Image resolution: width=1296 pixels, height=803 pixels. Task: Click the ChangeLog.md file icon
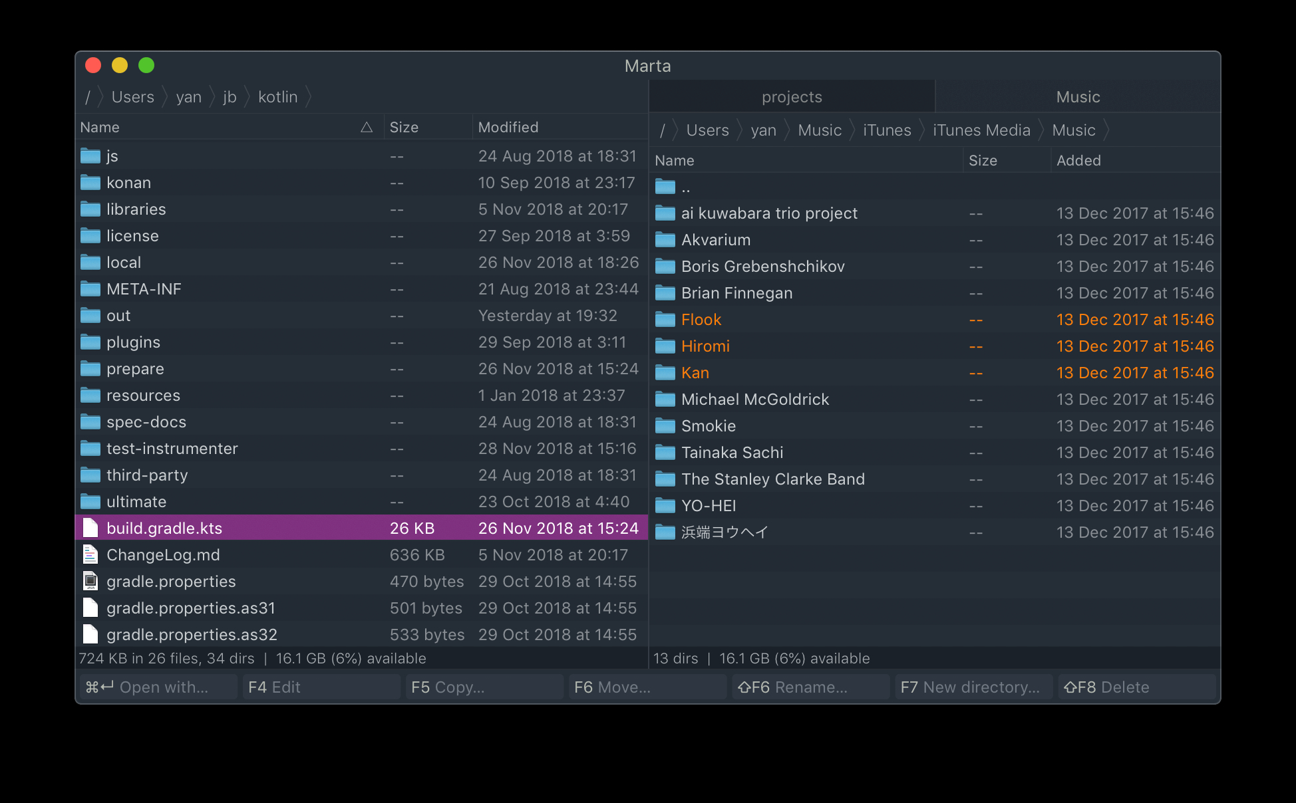(x=90, y=554)
